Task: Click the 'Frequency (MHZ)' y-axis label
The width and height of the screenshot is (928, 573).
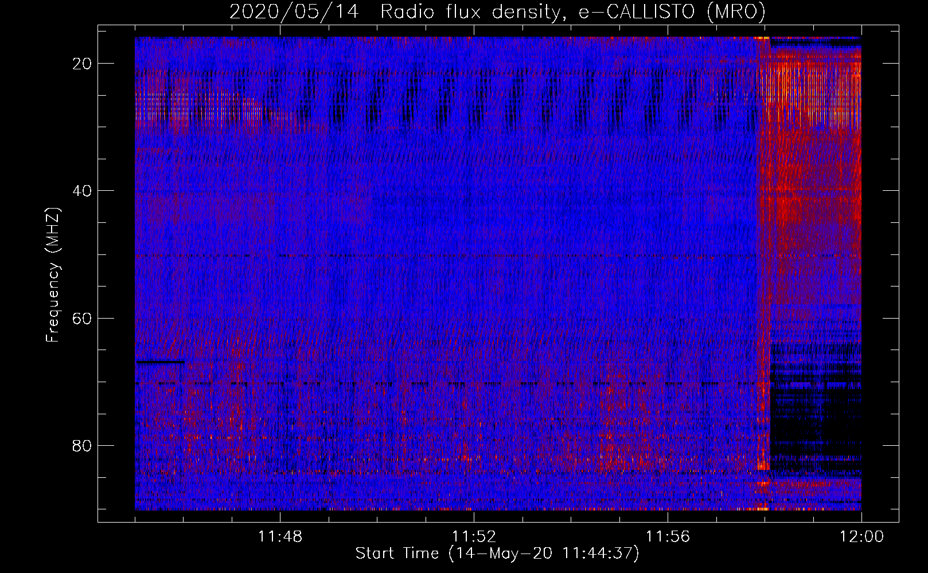Action: point(53,275)
